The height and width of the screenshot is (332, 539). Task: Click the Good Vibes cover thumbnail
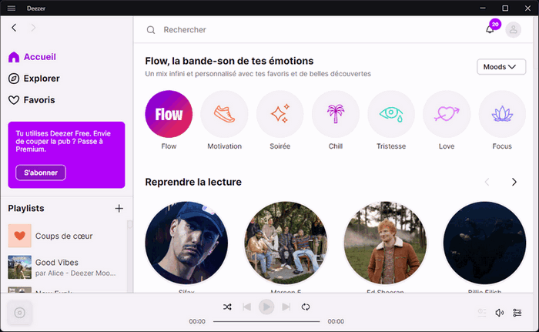[19, 267]
